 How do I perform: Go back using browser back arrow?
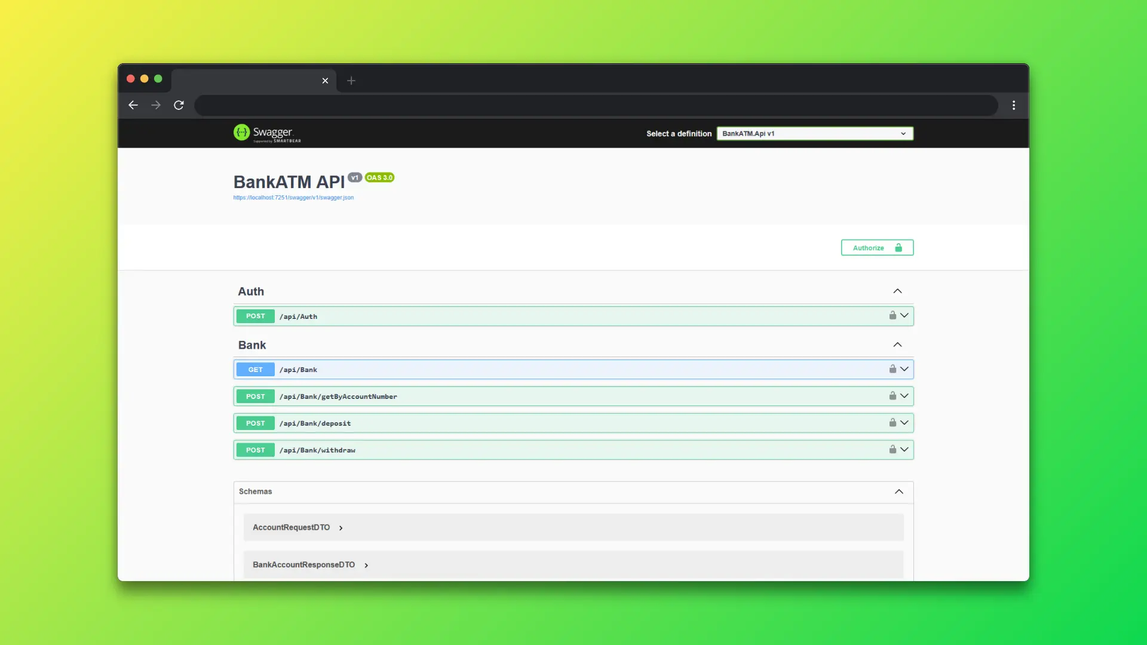tap(133, 105)
